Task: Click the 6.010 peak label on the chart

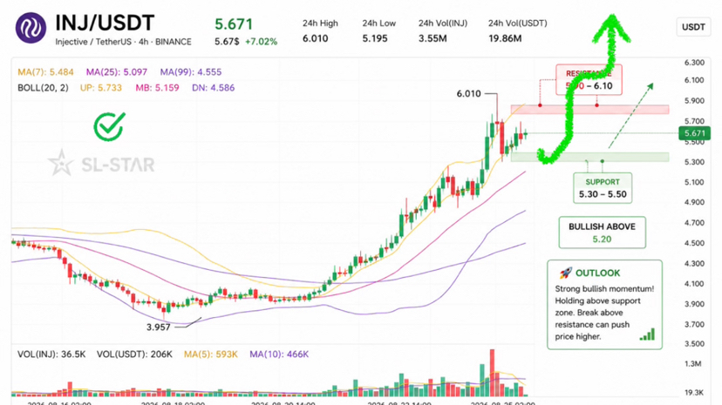Action: (x=468, y=94)
